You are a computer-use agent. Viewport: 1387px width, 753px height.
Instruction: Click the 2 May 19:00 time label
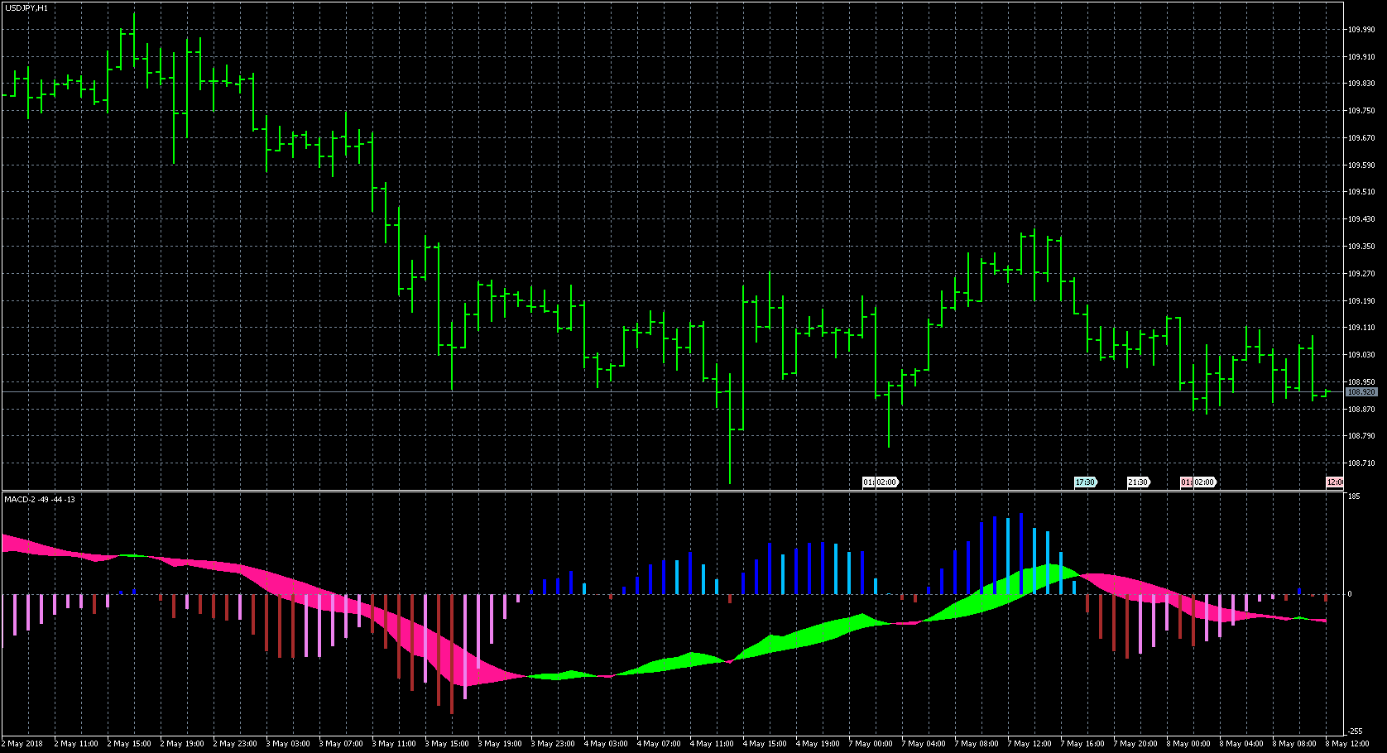click(x=182, y=744)
